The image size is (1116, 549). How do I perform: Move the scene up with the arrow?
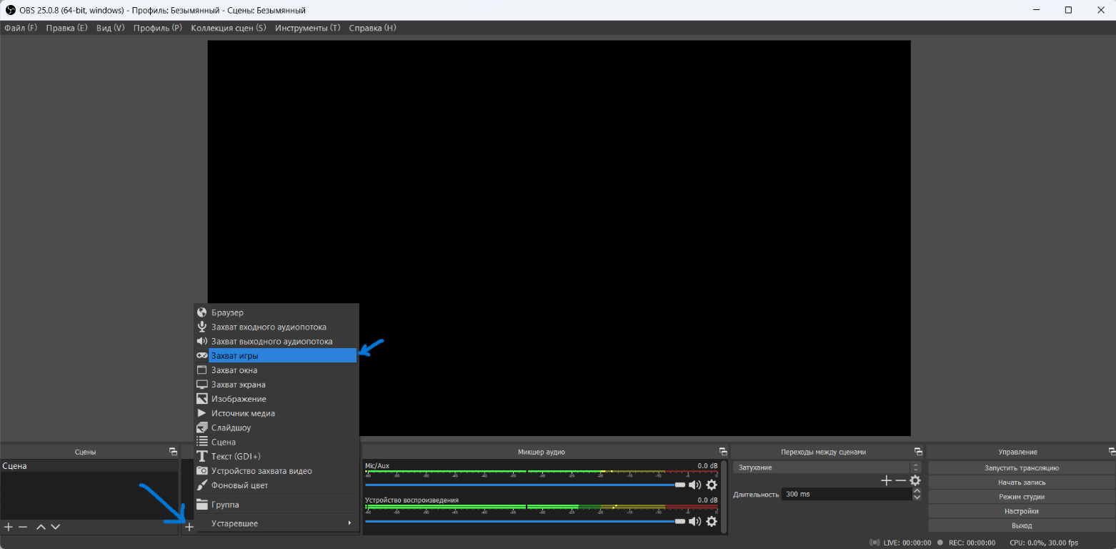(41, 527)
